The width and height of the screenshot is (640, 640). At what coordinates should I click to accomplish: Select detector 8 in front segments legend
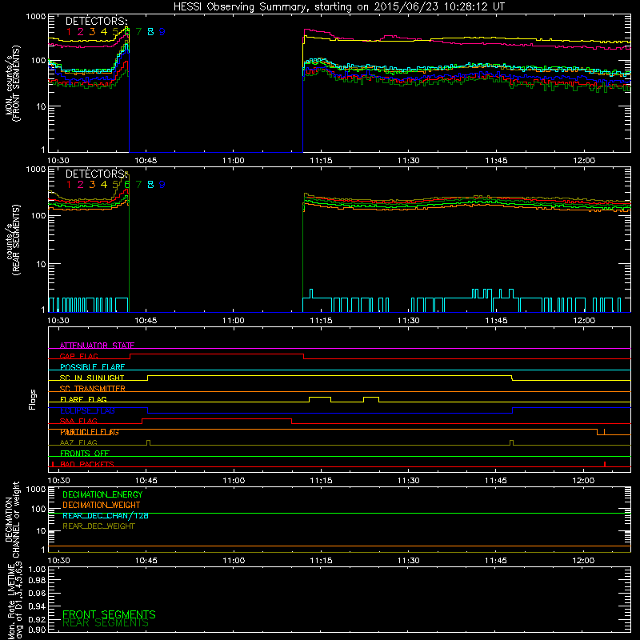[150, 32]
